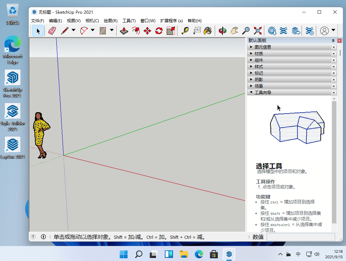The width and height of the screenshot is (346, 261).
Task: Choose the Offset tool
Action: (x=136, y=31)
